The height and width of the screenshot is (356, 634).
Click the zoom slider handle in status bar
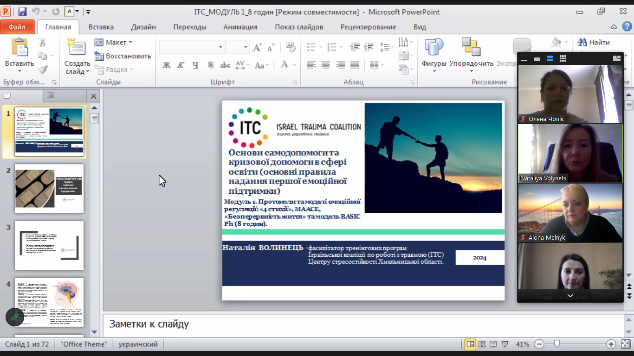[556, 344]
